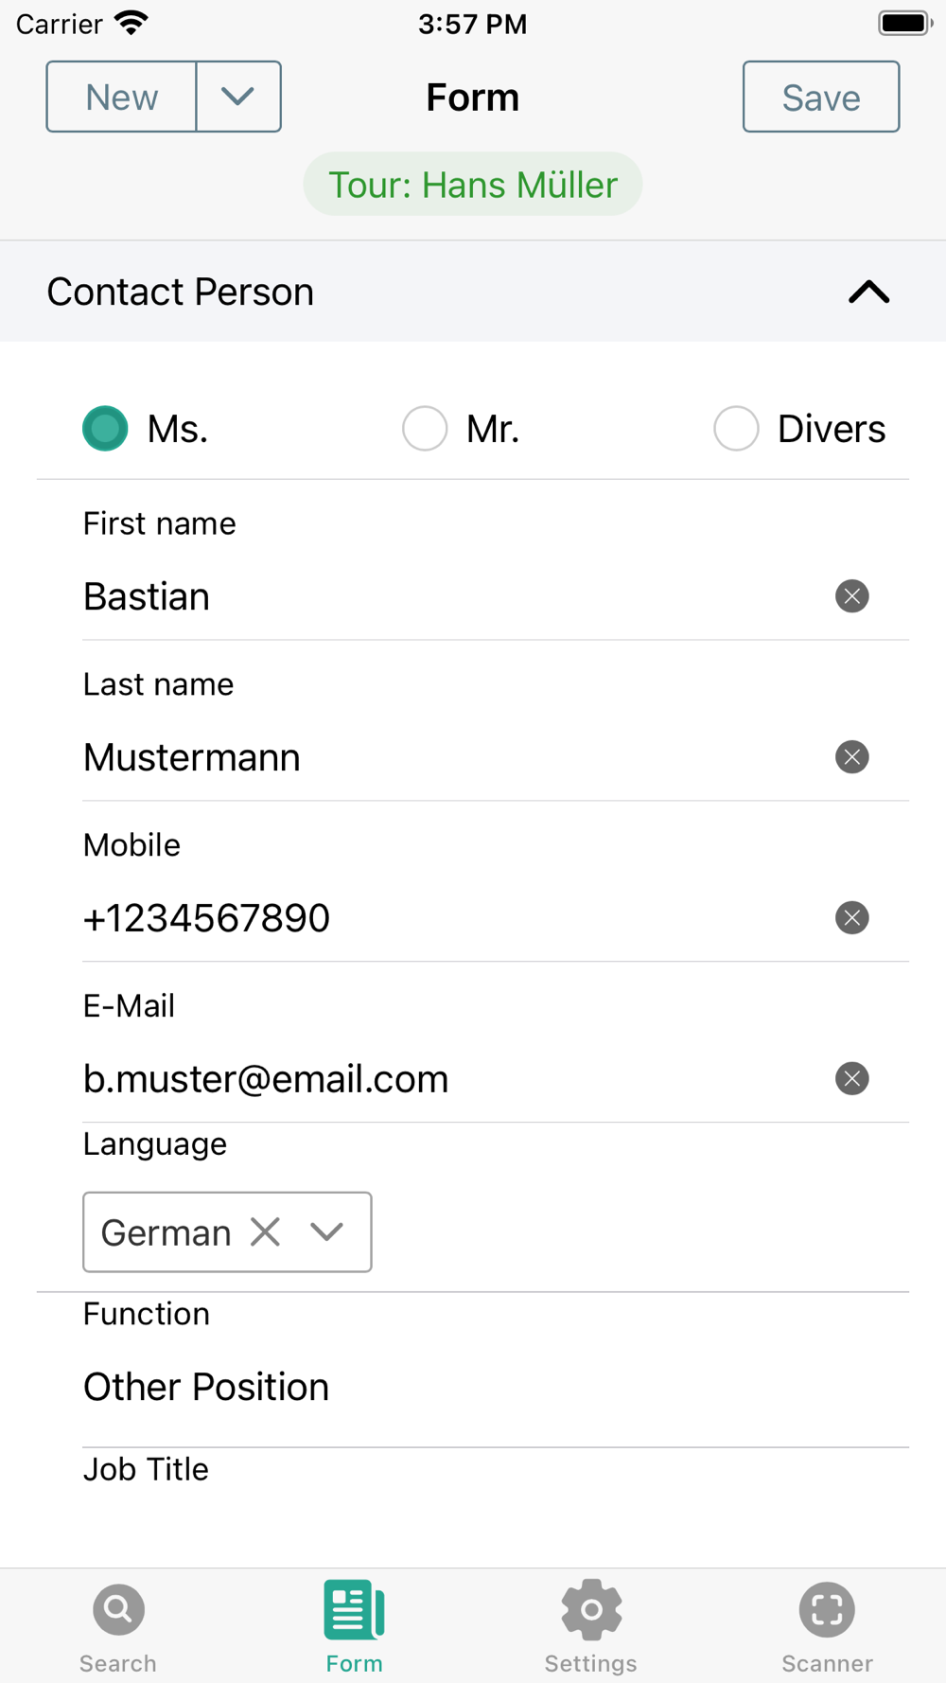Open the New button dropdown arrow

click(x=238, y=97)
